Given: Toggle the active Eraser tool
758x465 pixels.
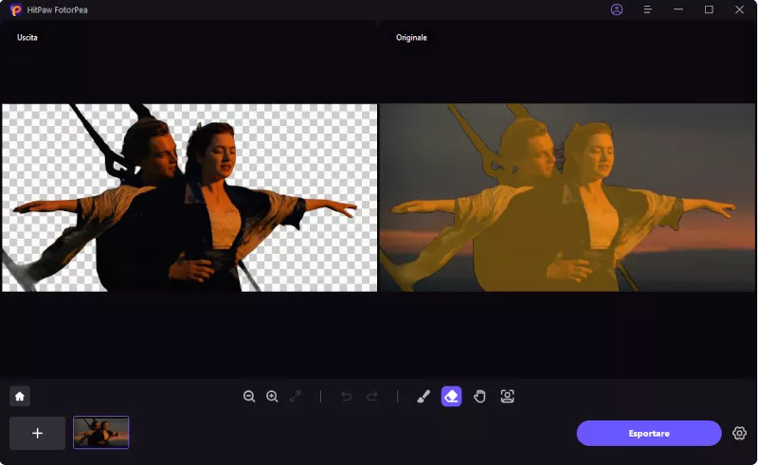Looking at the screenshot, I should point(451,397).
